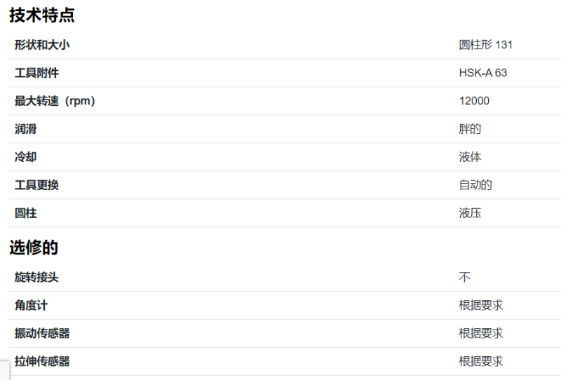Click the 不 value for rotary joint
This screenshot has height=380, width=561.
pyautogui.click(x=464, y=278)
